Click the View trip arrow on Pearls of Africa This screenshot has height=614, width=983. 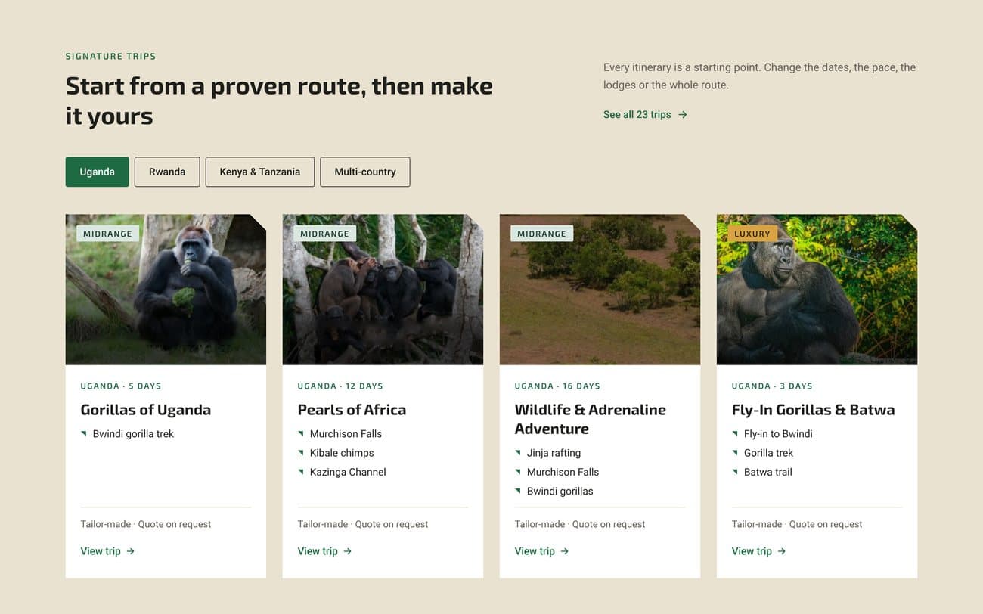347,551
